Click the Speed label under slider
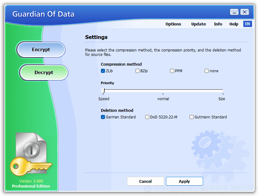Image resolution: width=259 pixels, height=196 pixels. pos(104,99)
